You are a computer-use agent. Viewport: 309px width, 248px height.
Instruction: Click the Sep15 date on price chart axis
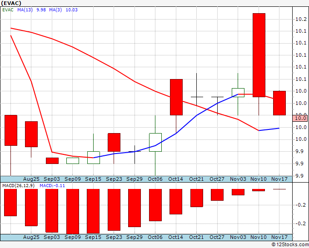(x=93, y=179)
